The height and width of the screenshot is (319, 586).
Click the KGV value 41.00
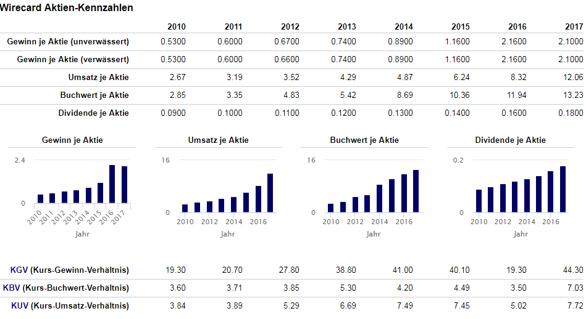tap(403, 270)
